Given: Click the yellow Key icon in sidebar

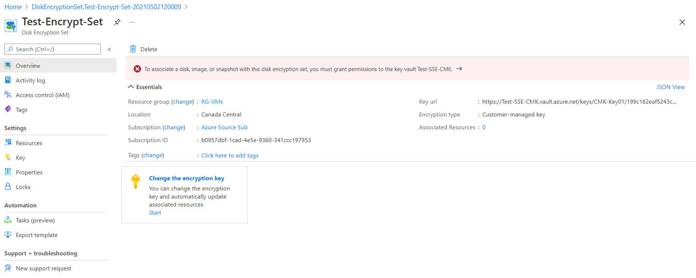Looking at the screenshot, I should click(8, 158).
